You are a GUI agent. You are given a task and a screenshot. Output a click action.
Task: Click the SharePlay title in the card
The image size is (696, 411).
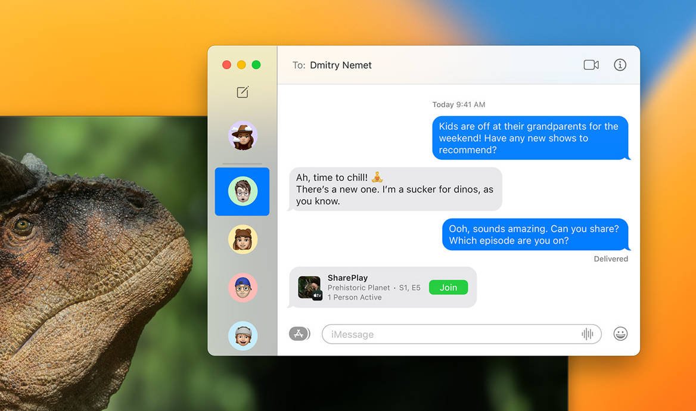347,278
